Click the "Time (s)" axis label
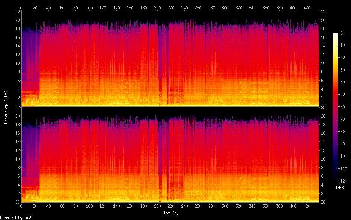The height and width of the screenshot is (220, 351). pyautogui.click(x=170, y=213)
